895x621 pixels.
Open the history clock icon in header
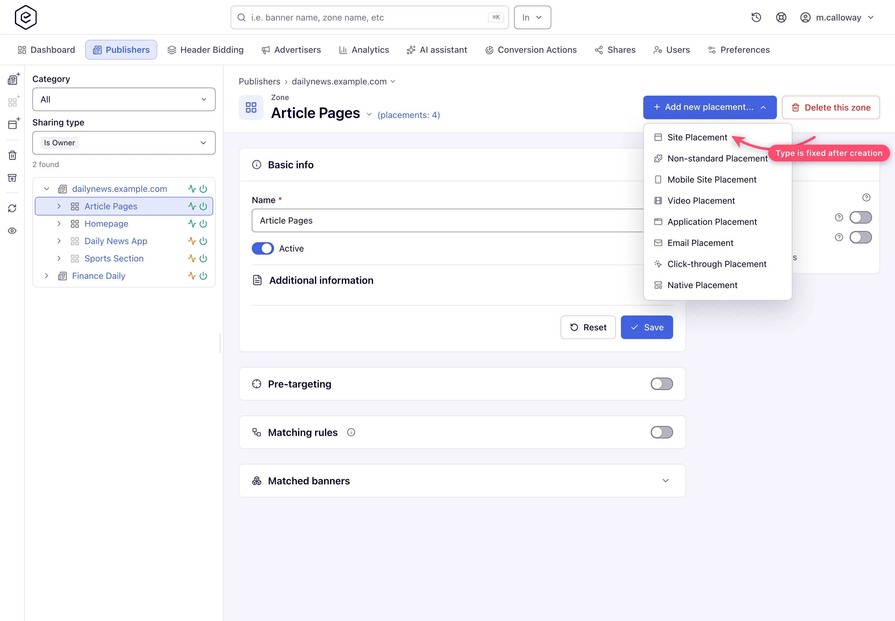[756, 17]
